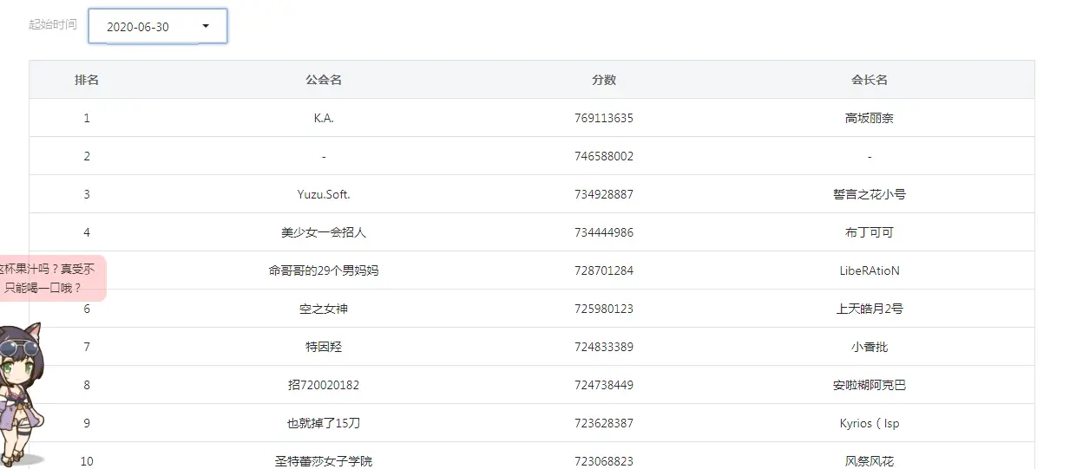Select leader name 小香批
Viewport: 1070px width, 469px height.
(x=870, y=347)
